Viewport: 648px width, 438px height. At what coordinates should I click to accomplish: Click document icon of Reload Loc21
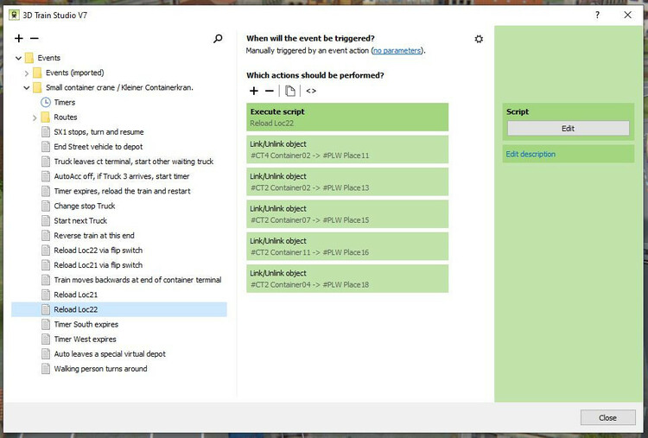[46, 295]
